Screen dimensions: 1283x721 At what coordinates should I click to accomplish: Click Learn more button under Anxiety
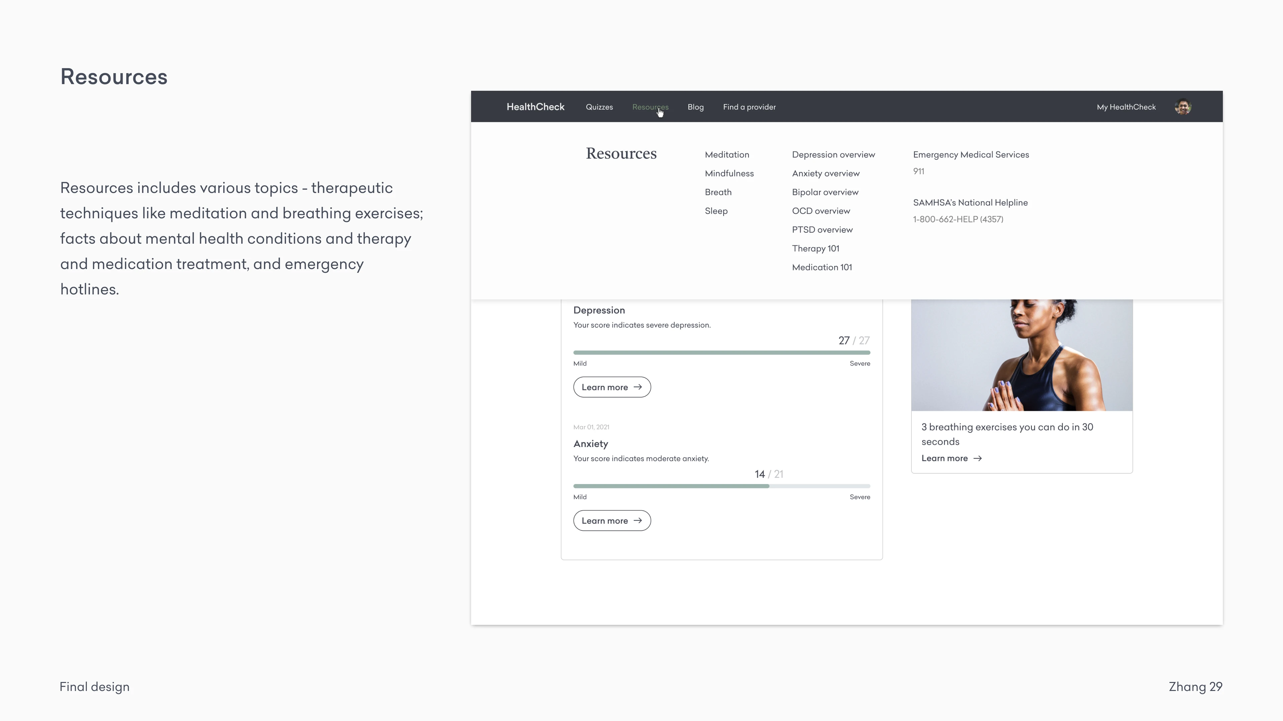[x=612, y=520]
